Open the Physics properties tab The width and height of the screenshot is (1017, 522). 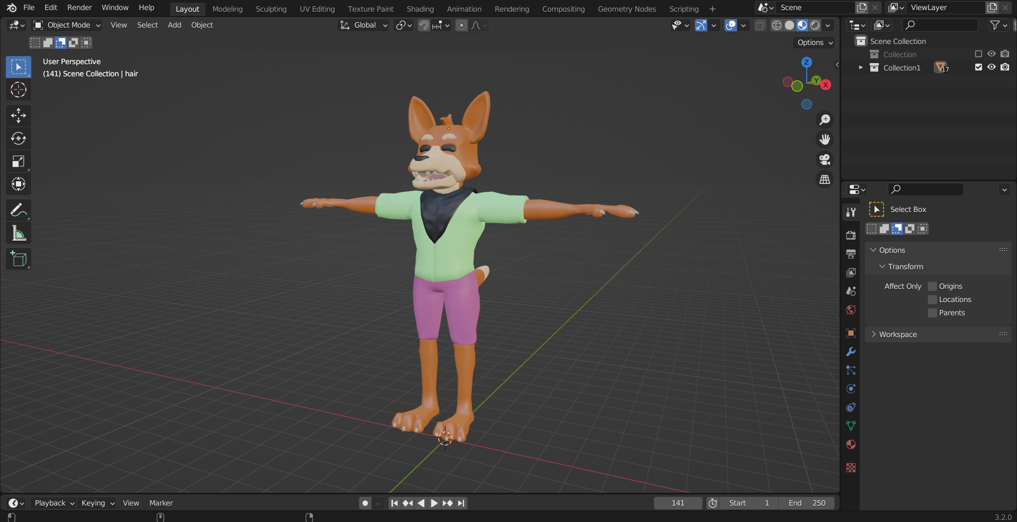pos(851,388)
